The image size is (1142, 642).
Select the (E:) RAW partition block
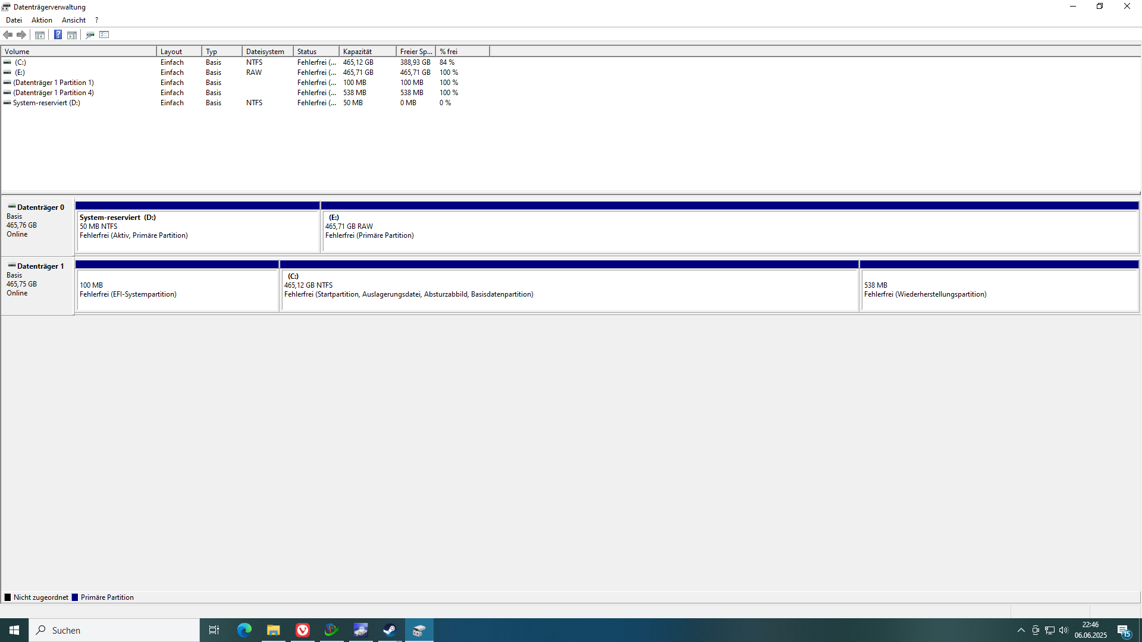pos(729,232)
